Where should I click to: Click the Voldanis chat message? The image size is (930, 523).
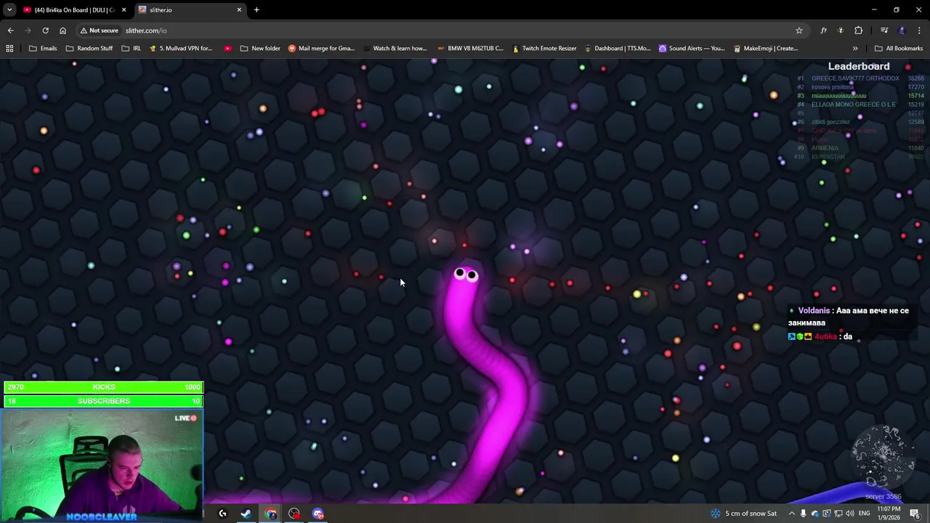[x=848, y=317]
